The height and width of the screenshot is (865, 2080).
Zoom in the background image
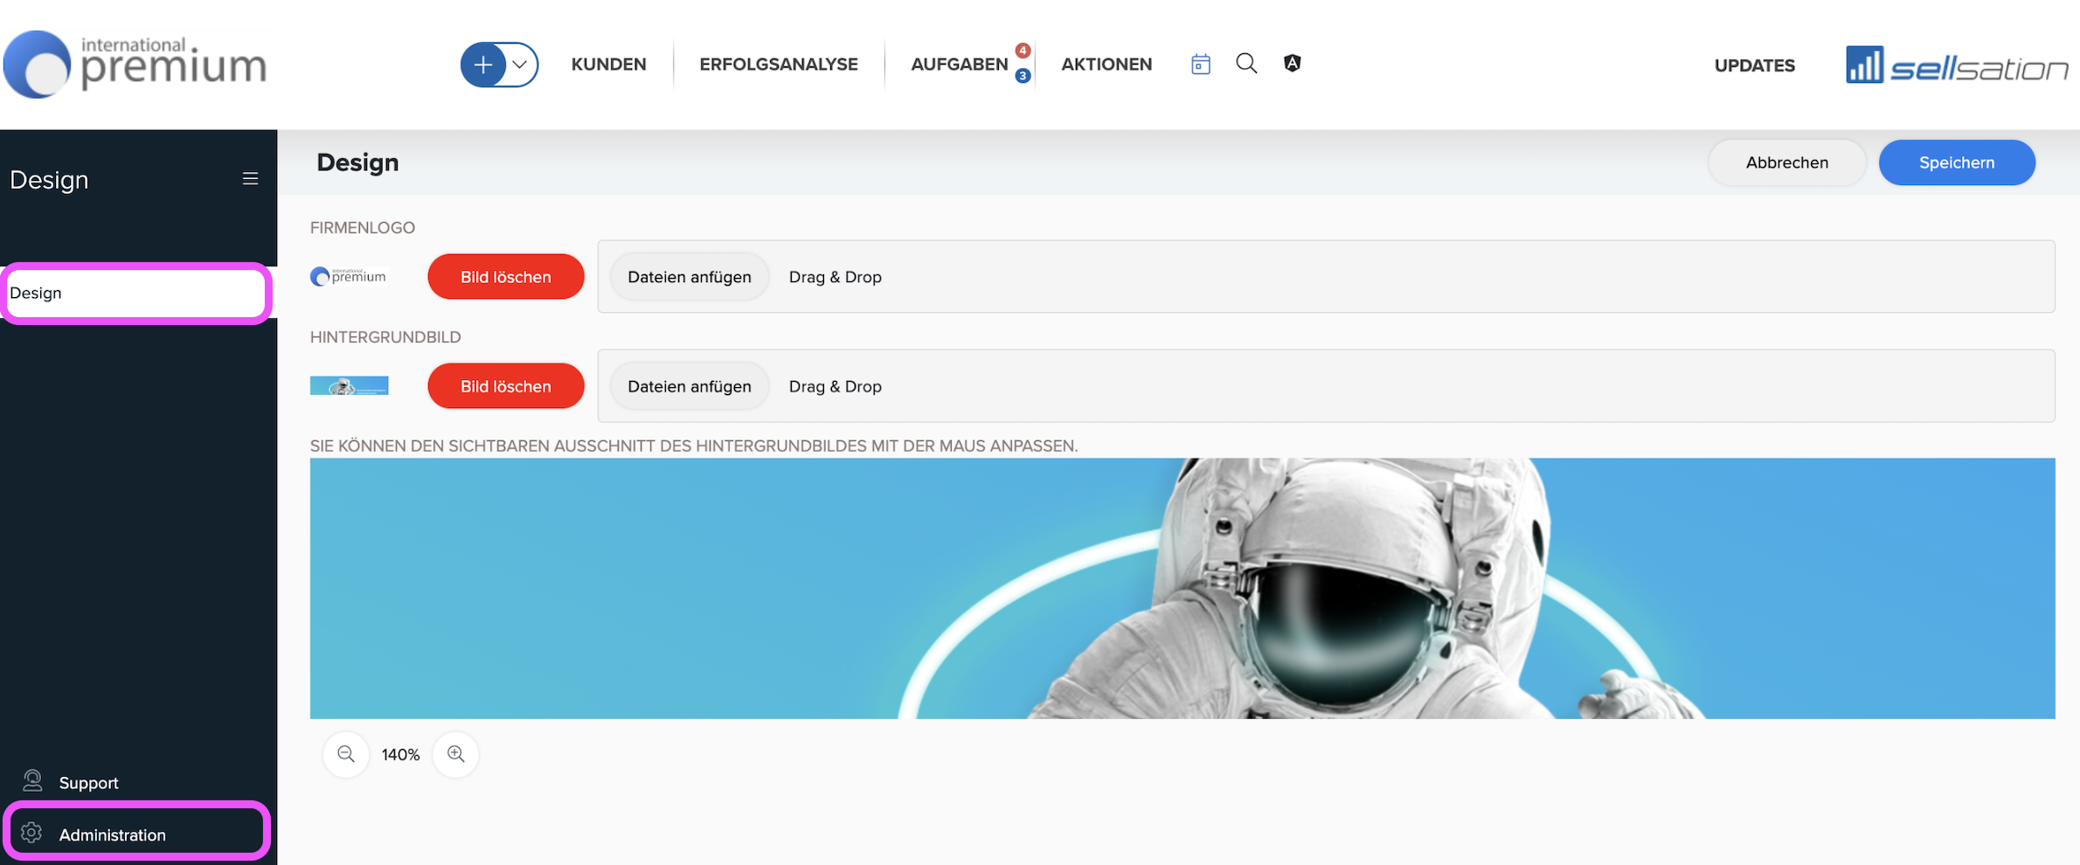point(456,754)
